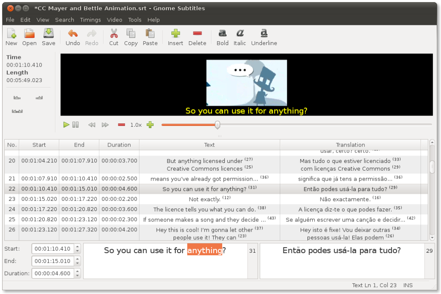Cut the selection with the scissors icon

tap(114, 34)
